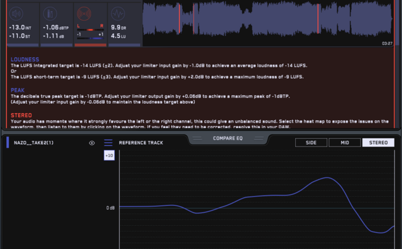Select the NAZO__TAKE2(1) track name
The width and height of the screenshot is (402, 249).
point(33,143)
